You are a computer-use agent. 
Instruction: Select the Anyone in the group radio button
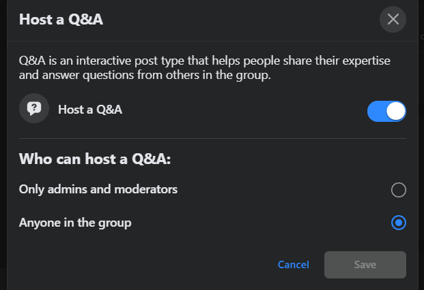[x=399, y=223]
